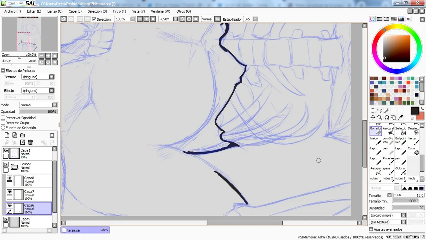Screen dimensions: 426x240
Task: Click the Normal blend button in toolbar
Action: pyautogui.click(x=207, y=19)
